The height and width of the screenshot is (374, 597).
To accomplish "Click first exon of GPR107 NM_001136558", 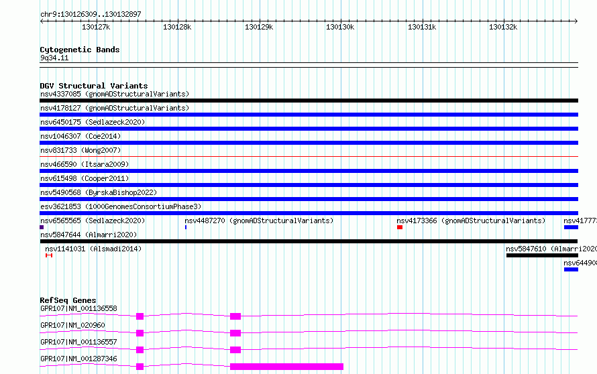I will pyautogui.click(x=140, y=316).
